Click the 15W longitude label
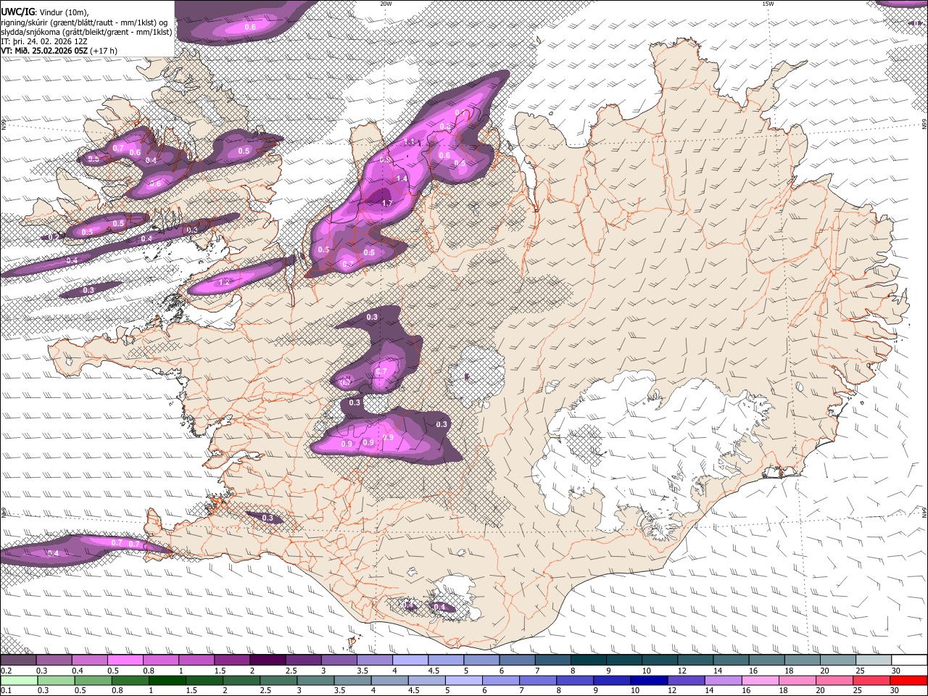Screen dimensions: 928x696 pyautogui.click(x=768, y=4)
